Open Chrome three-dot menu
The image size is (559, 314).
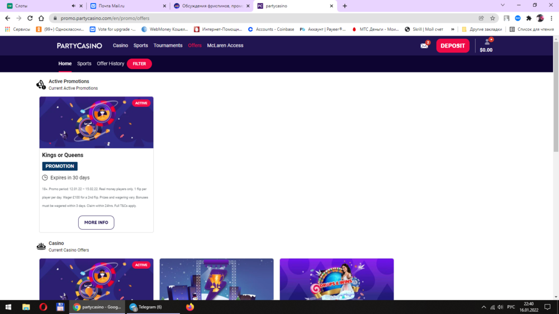pos(551,18)
